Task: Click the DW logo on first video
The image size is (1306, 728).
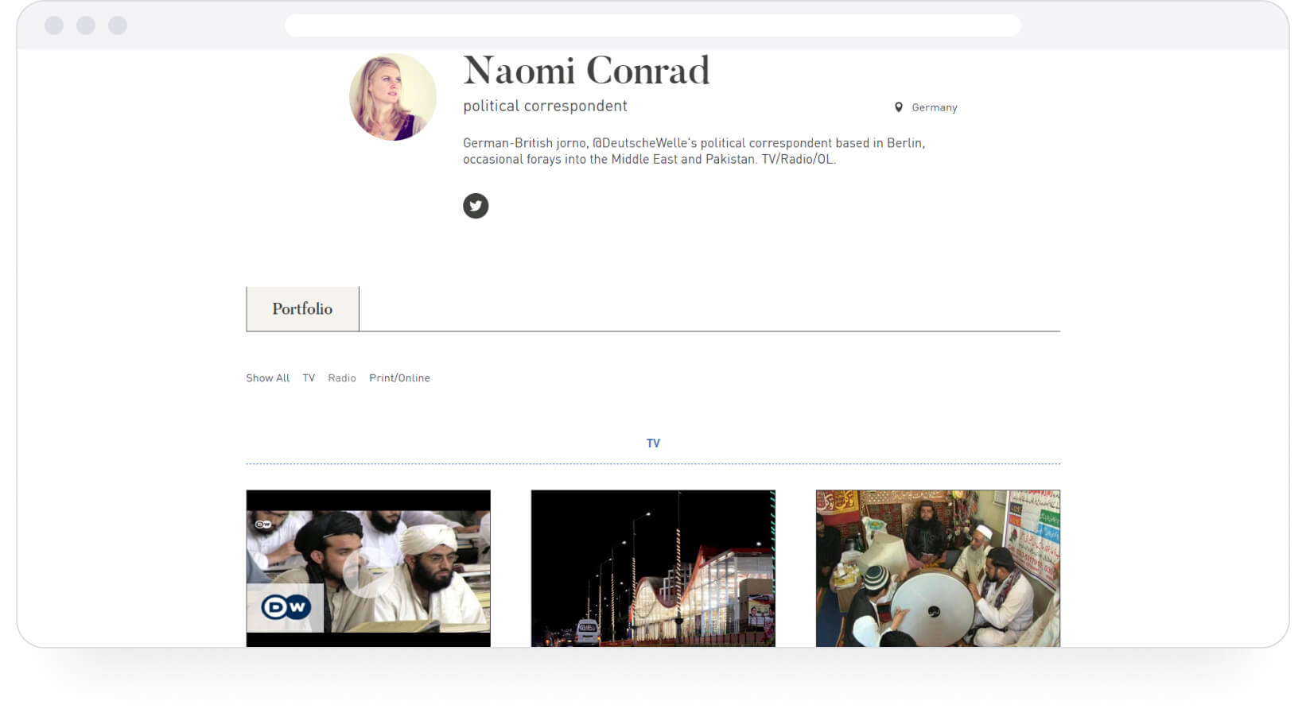Action: [x=286, y=608]
